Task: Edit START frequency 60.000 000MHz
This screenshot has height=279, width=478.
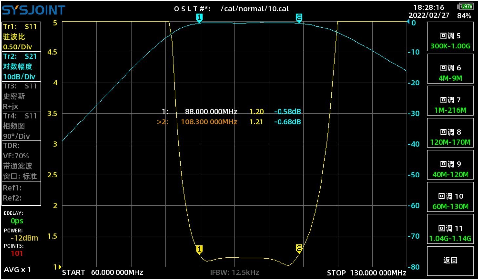Action: coord(117,272)
